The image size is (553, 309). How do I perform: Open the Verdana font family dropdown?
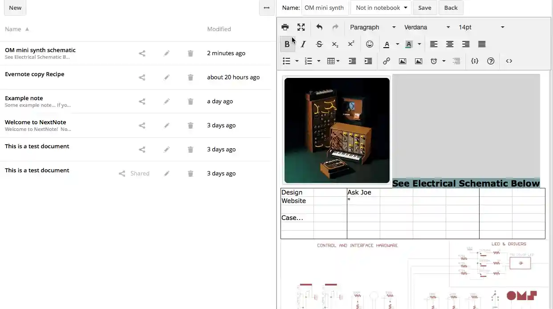point(426,27)
